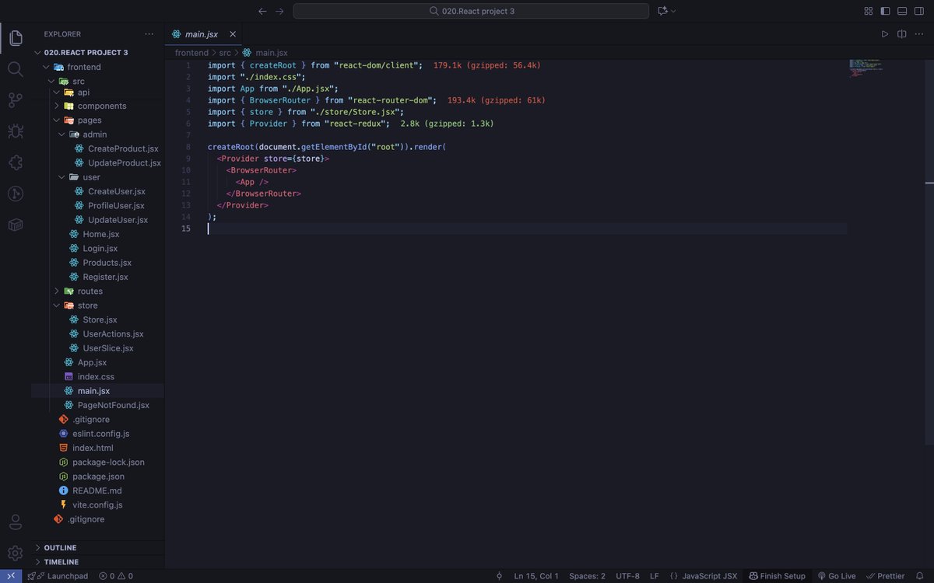Click Go Live in status bar
Image resolution: width=934 pixels, height=583 pixels.
coord(836,576)
